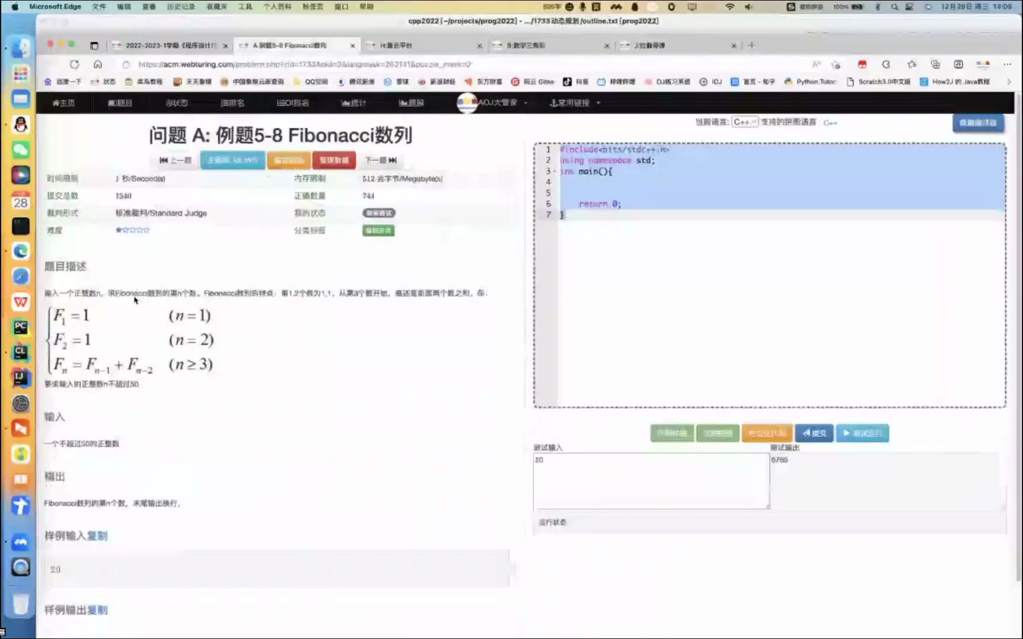The height and width of the screenshot is (639, 1023).
Task: Open the How2J Java tutorial bookmark
Action: pyautogui.click(x=954, y=82)
